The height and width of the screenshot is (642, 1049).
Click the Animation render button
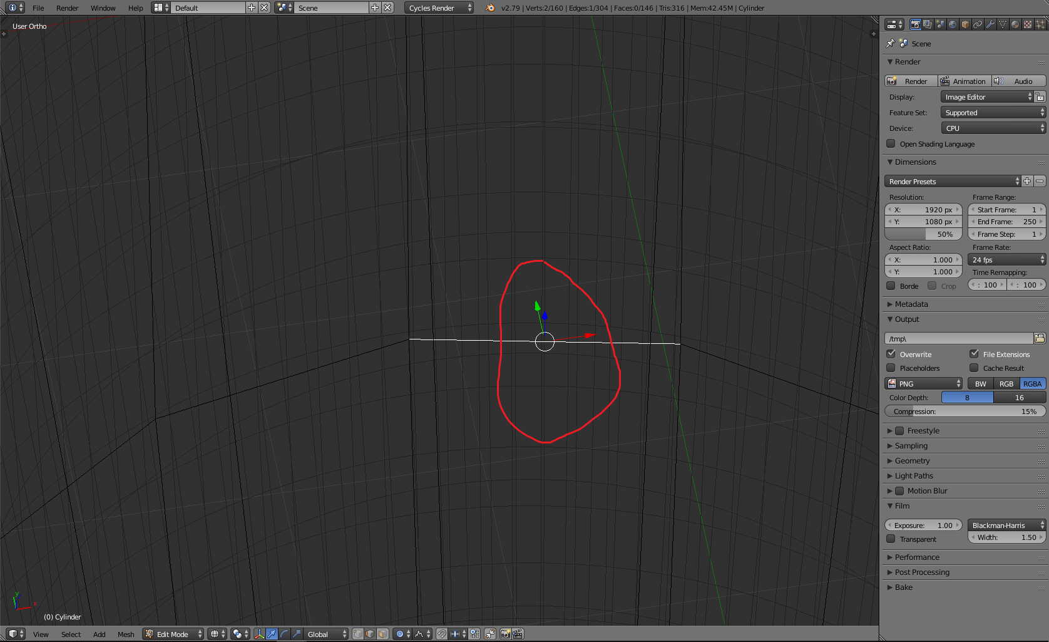click(x=964, y=81)
